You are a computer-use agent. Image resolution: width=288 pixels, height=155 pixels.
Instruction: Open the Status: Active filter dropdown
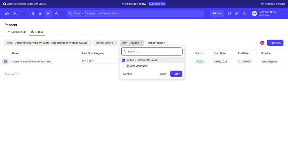(x=106, y=43)
